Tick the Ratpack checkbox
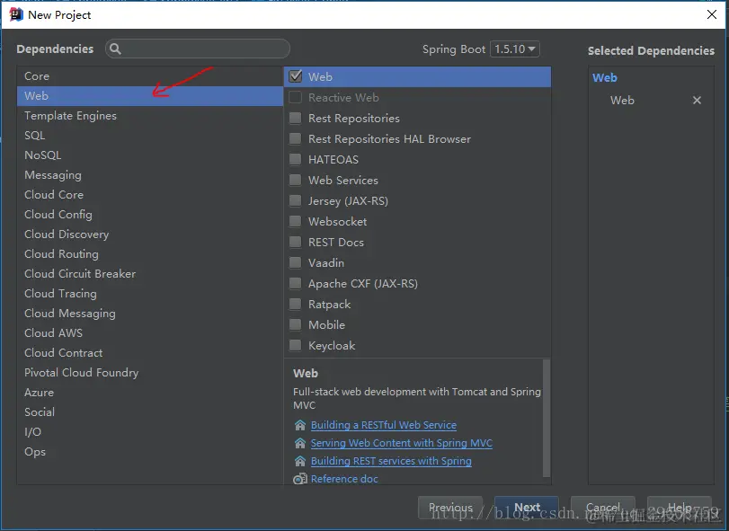 [x=295, y=304]
